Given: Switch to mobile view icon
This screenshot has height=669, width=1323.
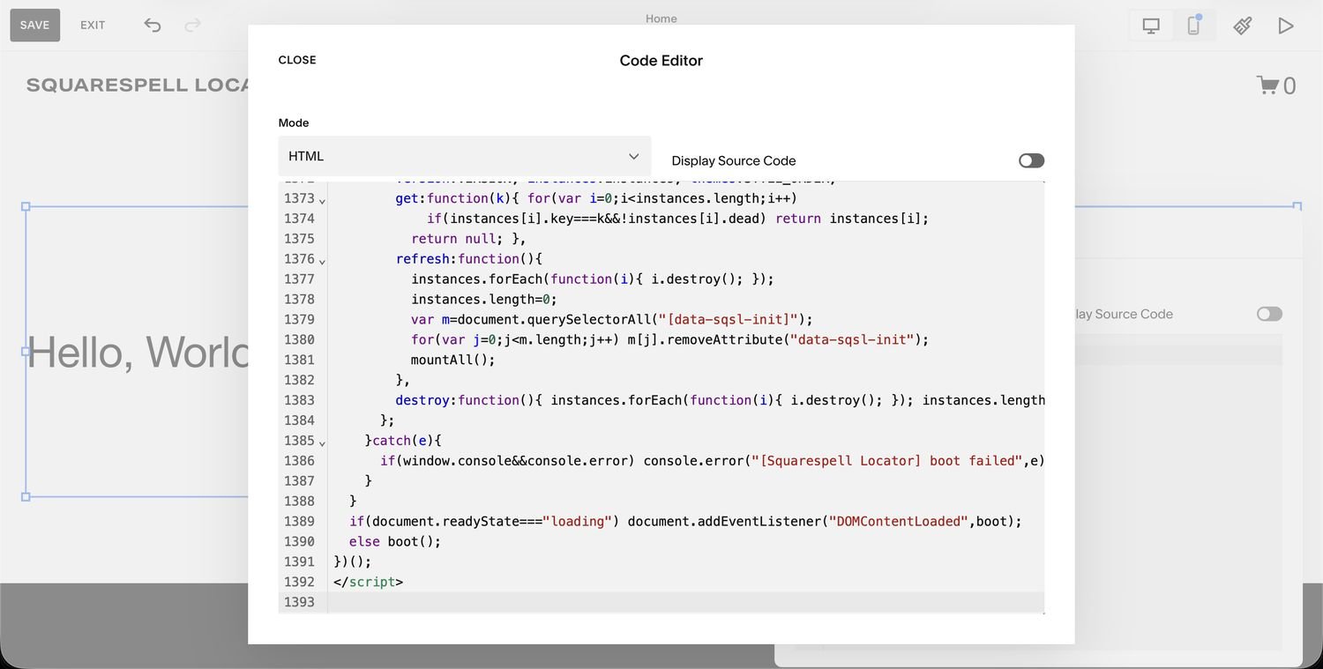Looking at the screenshot, I should coord(1193,26).
